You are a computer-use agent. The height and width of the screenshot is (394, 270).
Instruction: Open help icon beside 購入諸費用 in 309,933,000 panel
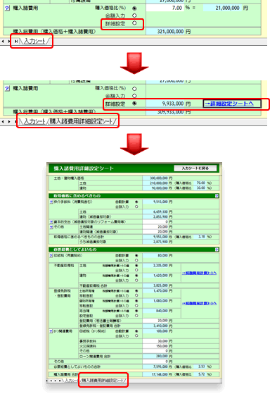point(7,88)
